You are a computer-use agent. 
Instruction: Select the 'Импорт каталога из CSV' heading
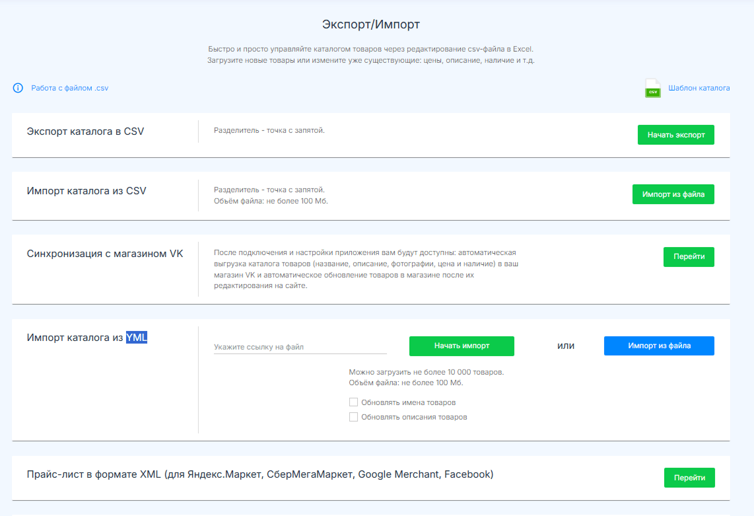86,191
